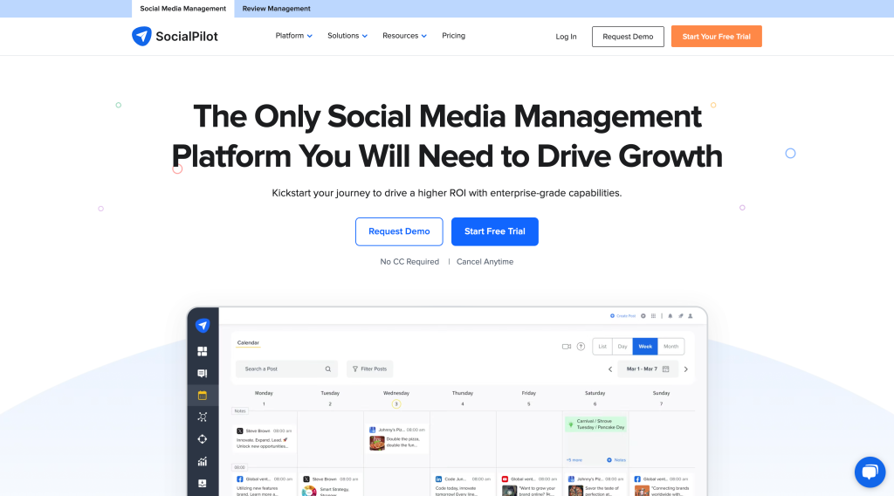Click the X icon on Monday Steve Brown post
The height and width of the screenshot is (496, 894).
pyautogui.click(x=240, y=431)
